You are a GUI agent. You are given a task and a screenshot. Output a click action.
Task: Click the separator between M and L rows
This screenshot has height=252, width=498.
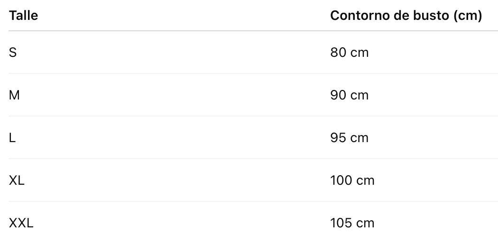253,116
